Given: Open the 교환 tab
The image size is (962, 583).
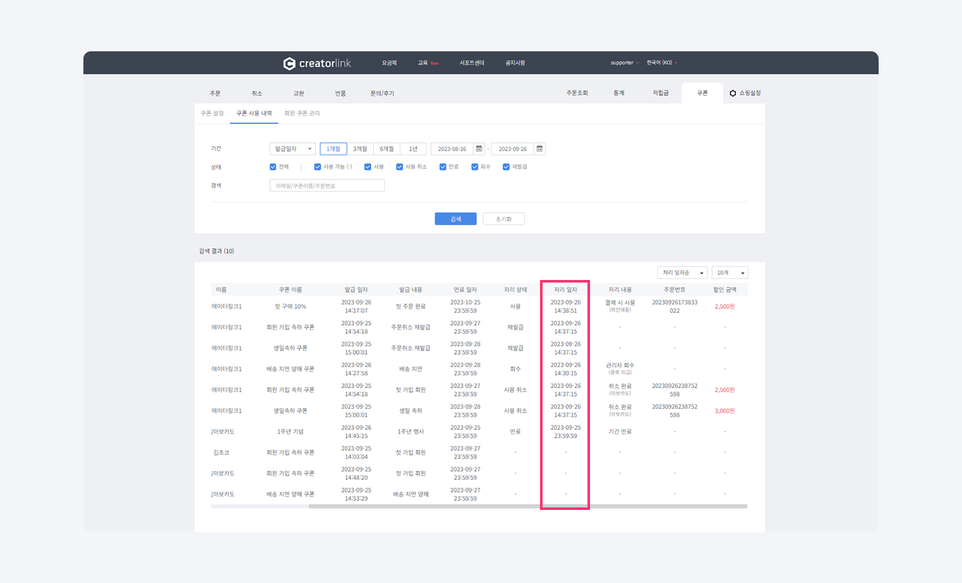Looking at the screenshot, I should pos(299,94).
